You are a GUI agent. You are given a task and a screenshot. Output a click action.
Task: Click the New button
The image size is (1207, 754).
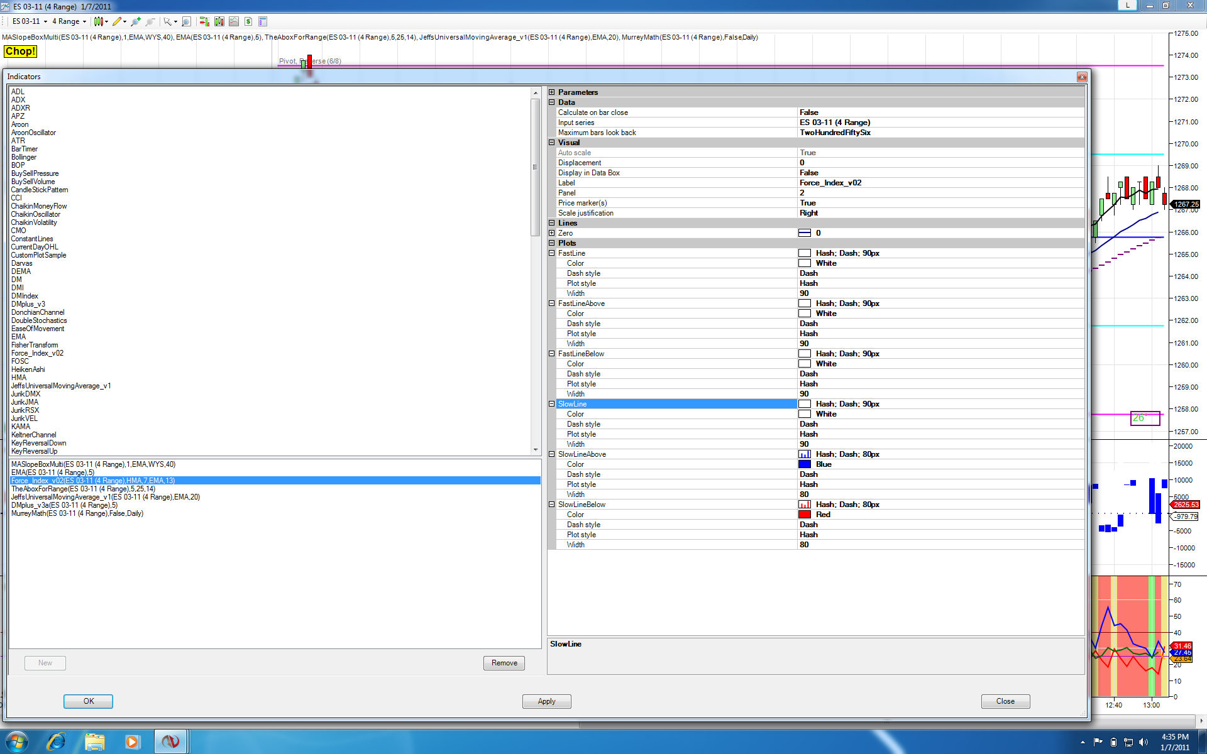point(45,663)
